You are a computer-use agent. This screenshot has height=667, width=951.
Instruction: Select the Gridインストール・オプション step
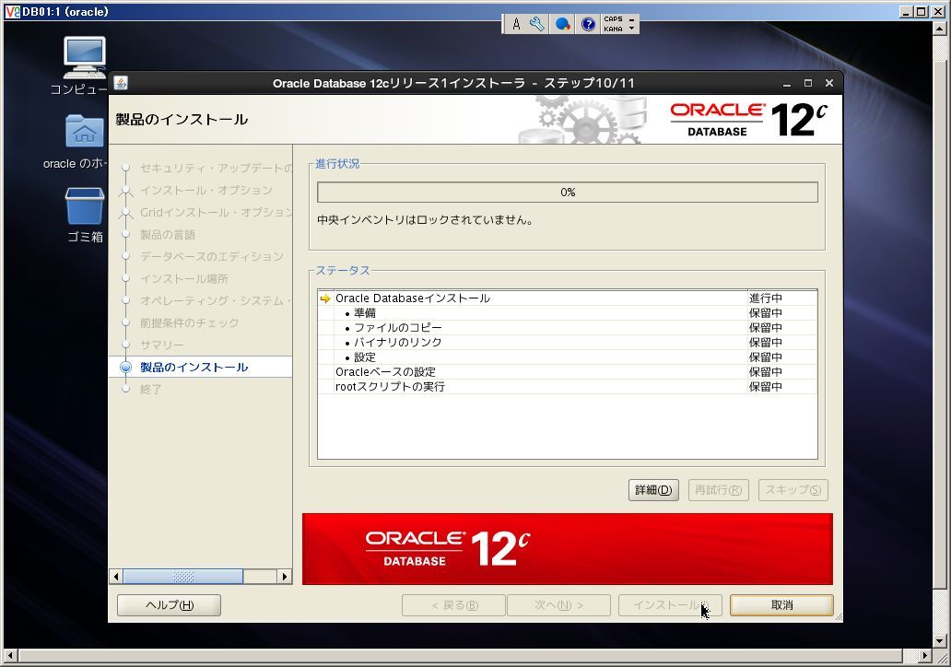point(216,212)
